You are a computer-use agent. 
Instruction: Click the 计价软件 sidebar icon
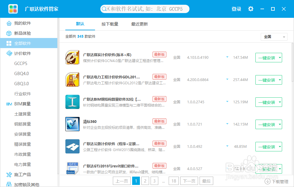click(x=9, y=53)
